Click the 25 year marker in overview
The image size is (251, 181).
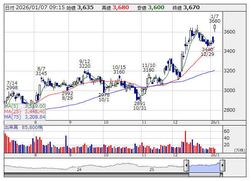point(151,169)
